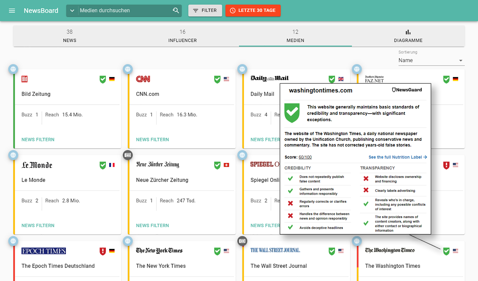Focus the Medien durchsuchen search field
Viewport: 478px width, 281px height.
(x=124, y=11)
